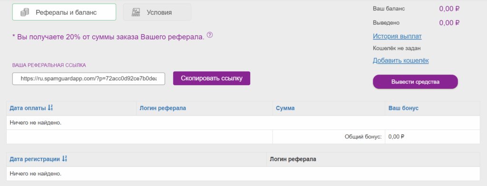Click the sort icon beside Дата оплаты
This screenshot has height=186, width=487.
(50, 108)
